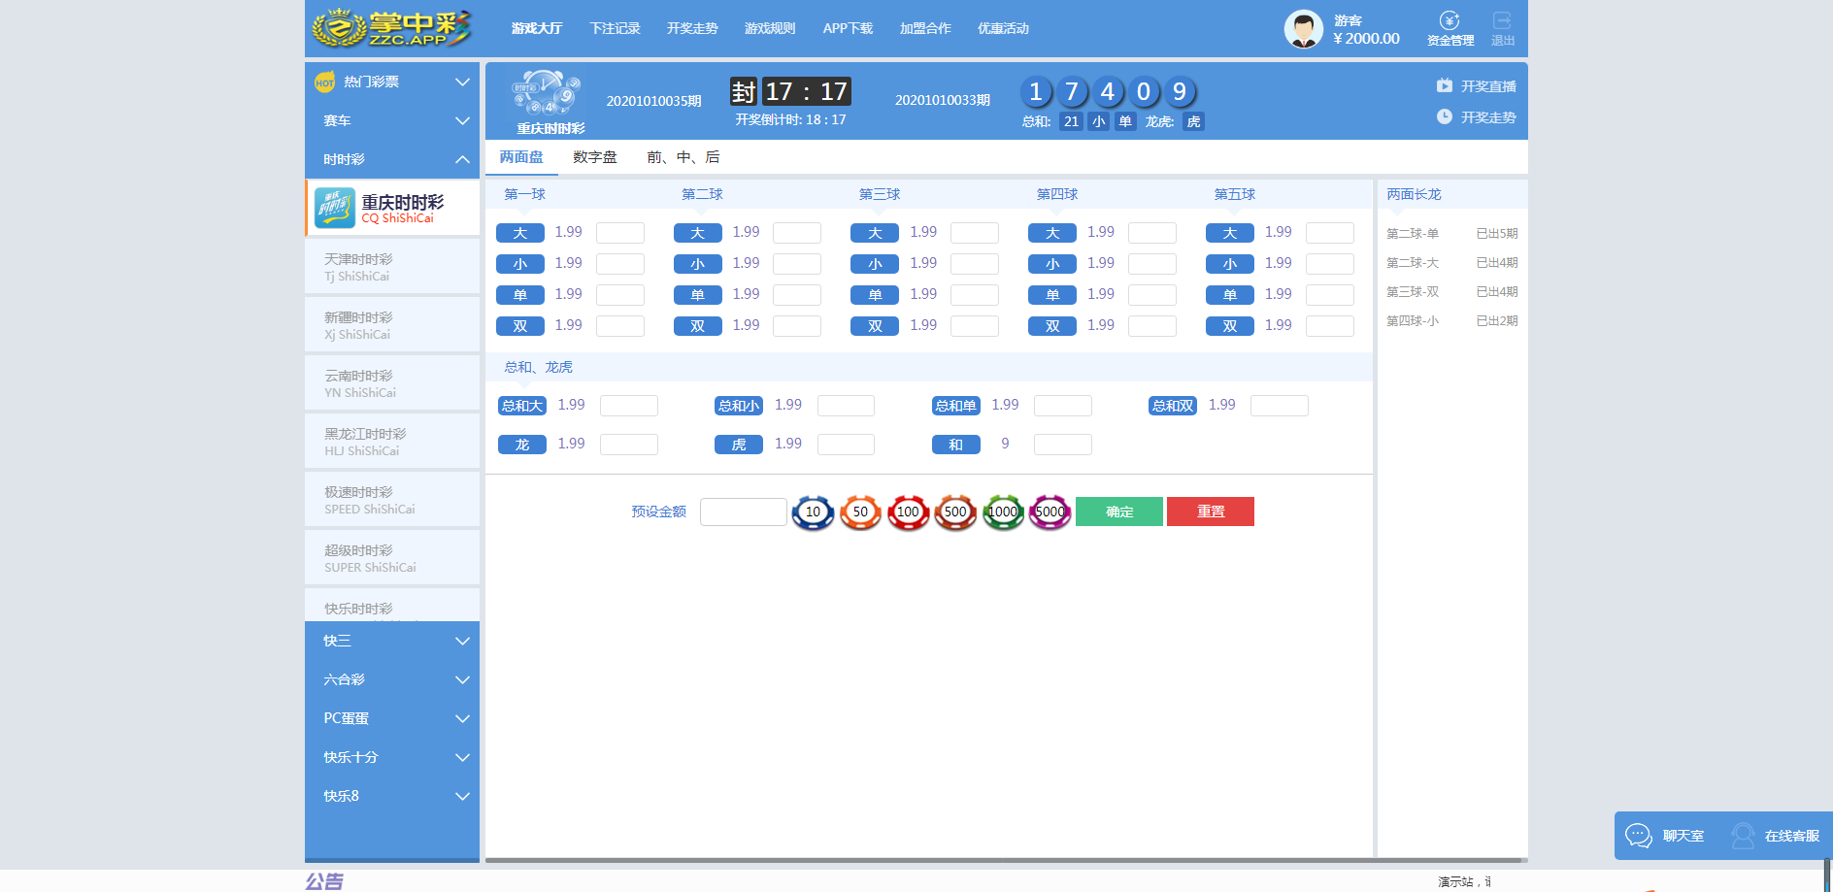Screen dimensions: 1833x892
Task: Expand the 热门彩票 section
Action: coord(392,82)
